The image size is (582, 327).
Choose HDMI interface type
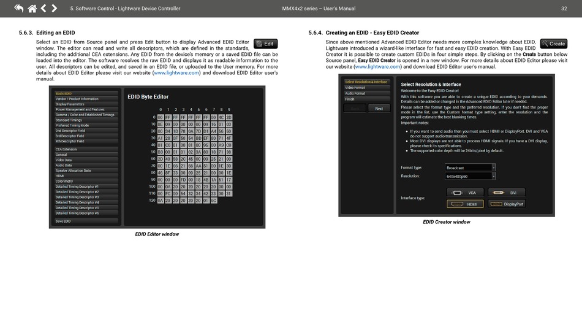click(465, 204)
